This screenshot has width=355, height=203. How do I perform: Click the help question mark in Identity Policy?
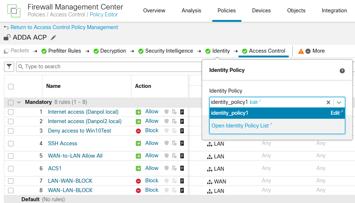pyautogui.click(x=342, y=71)
